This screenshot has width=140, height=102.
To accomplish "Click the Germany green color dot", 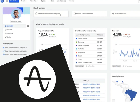I will tap(77, 42).
